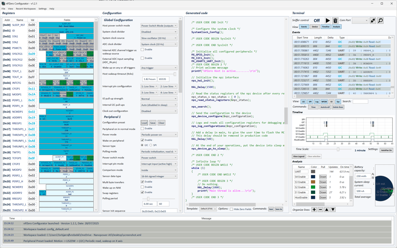The width and height of the screenshot is (397, 248).
Task: Click the Battery capacity 230 mAh field
Action: [363, 176]
